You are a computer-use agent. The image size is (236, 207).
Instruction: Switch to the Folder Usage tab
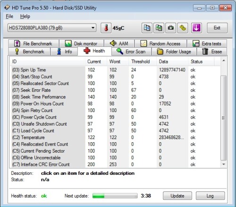pos(174,52)
